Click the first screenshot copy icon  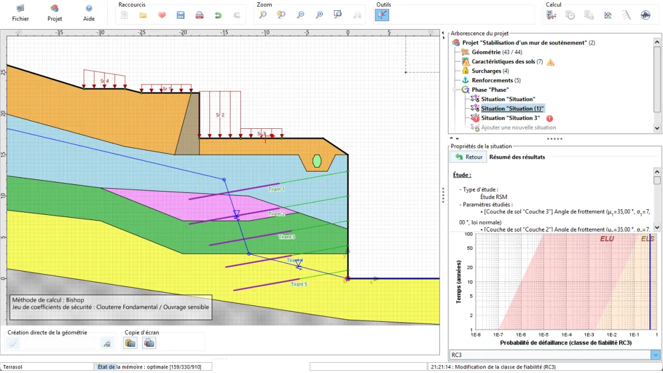pos(131,343)
